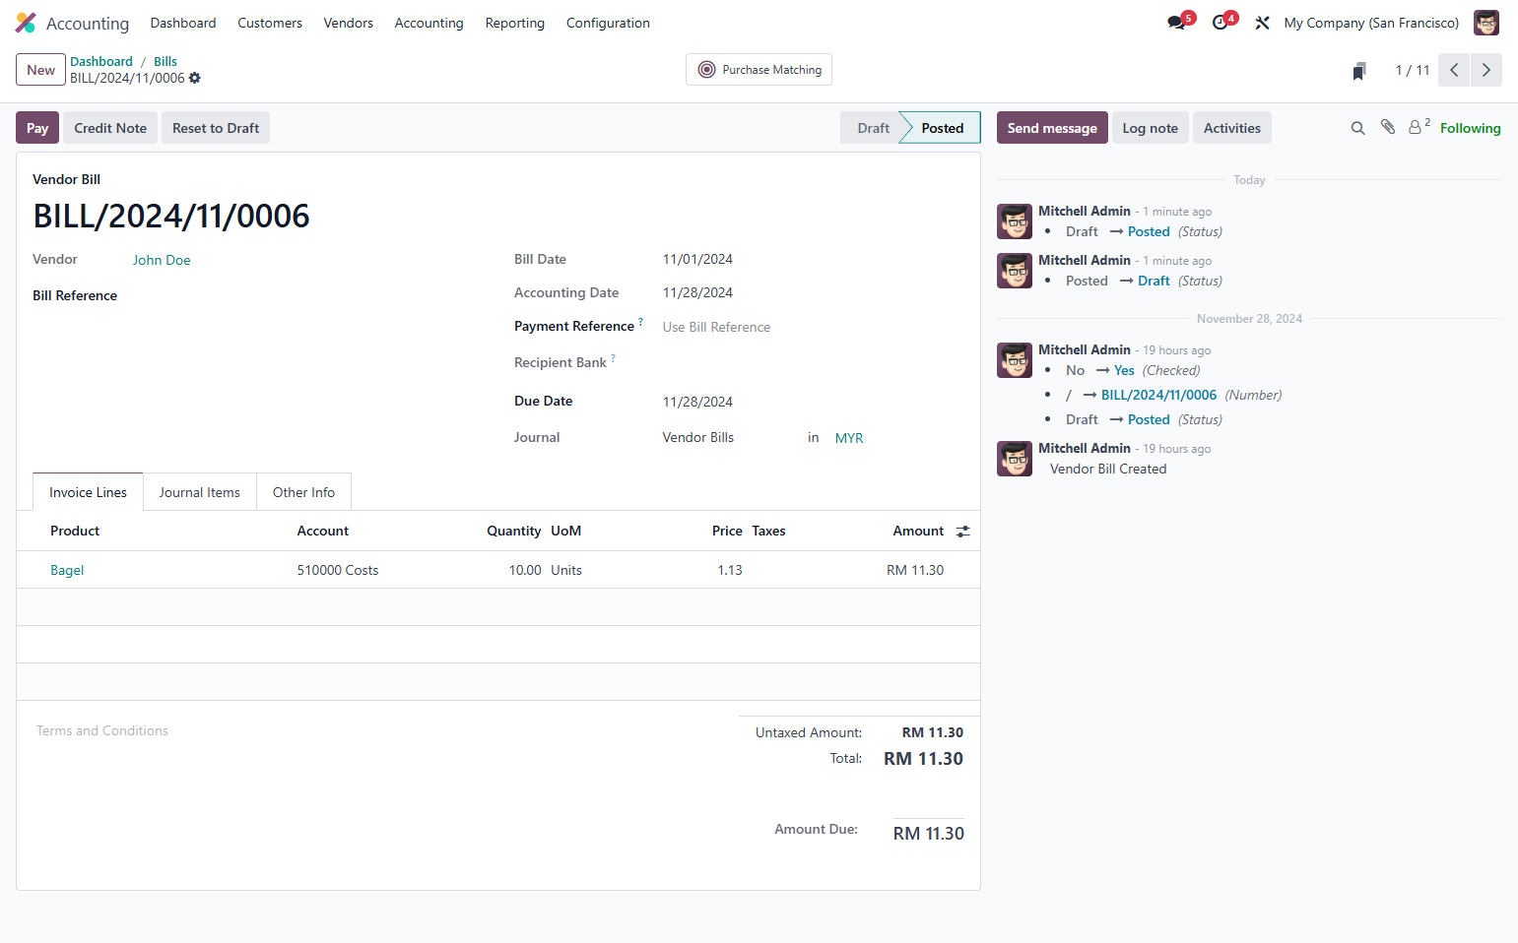The height and width of the screenshot is (943, 1518).
Task: Expand the Reporting menu
Action: click(x=515, y=23)
